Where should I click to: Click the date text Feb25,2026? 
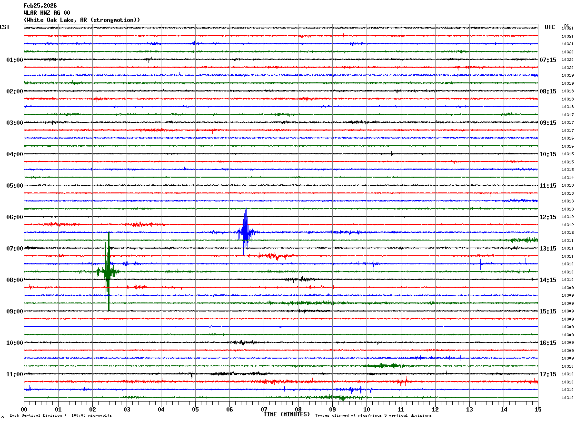[x=40, y=6]
